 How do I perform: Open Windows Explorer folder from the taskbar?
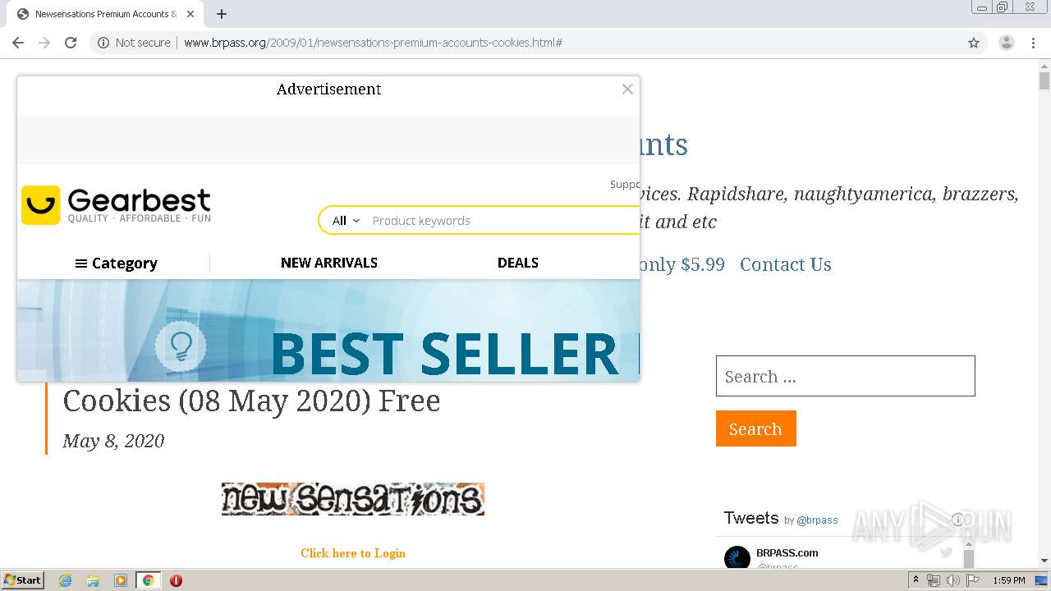click(x=93, y=580)
